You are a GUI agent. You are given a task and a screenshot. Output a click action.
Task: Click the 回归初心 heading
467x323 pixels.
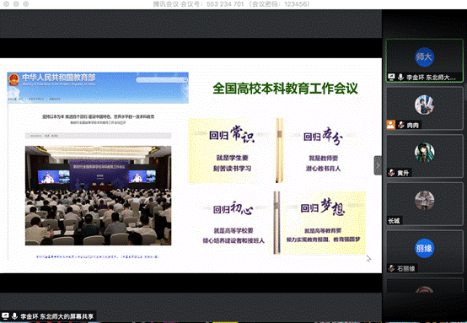233,208
